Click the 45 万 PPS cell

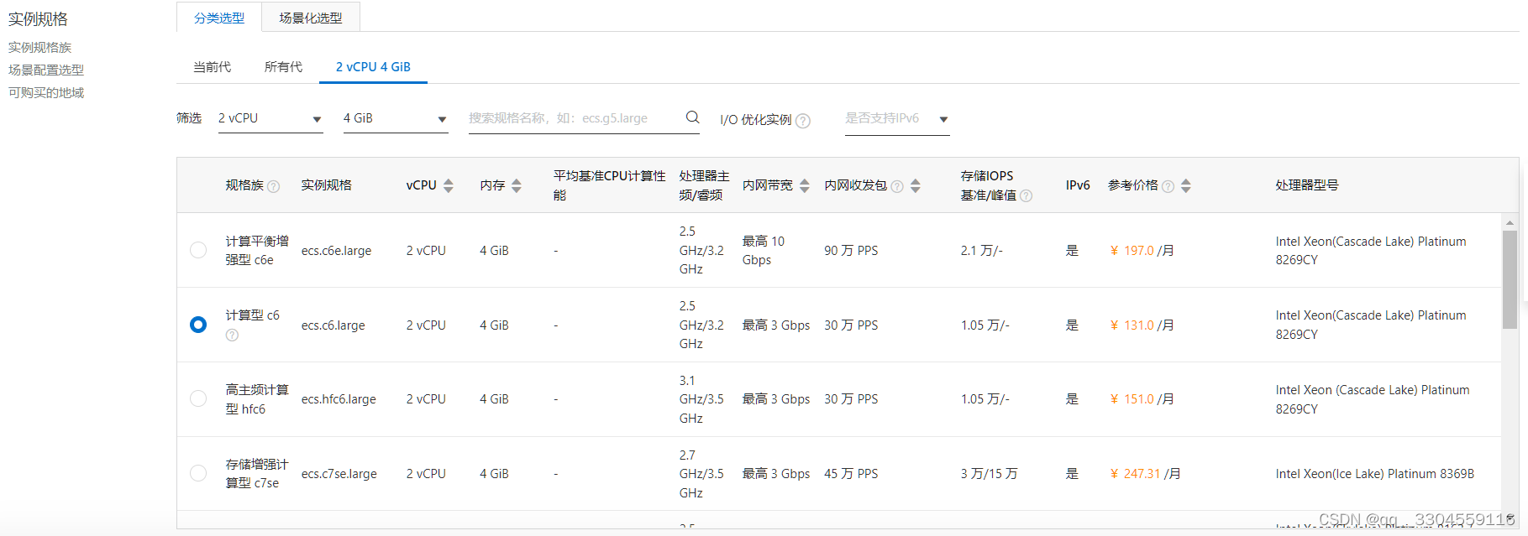851,473
